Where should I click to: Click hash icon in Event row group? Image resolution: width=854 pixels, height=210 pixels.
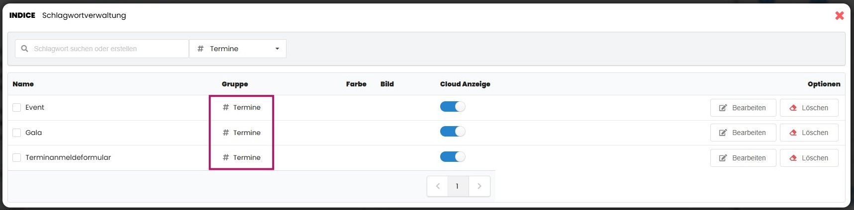[226, 107]
